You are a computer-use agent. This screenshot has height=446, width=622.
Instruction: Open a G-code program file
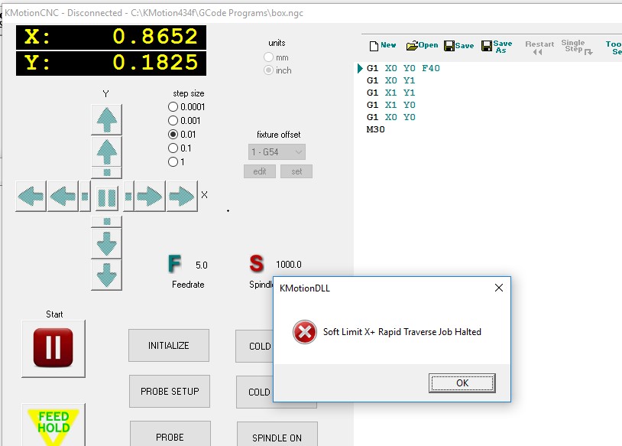pos(422,46)
